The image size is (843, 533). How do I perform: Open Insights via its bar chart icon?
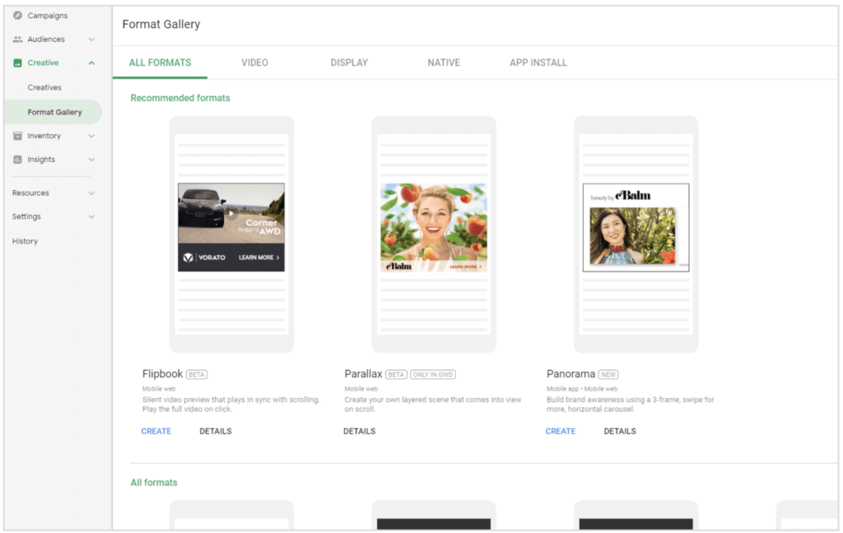pos(20,159)
